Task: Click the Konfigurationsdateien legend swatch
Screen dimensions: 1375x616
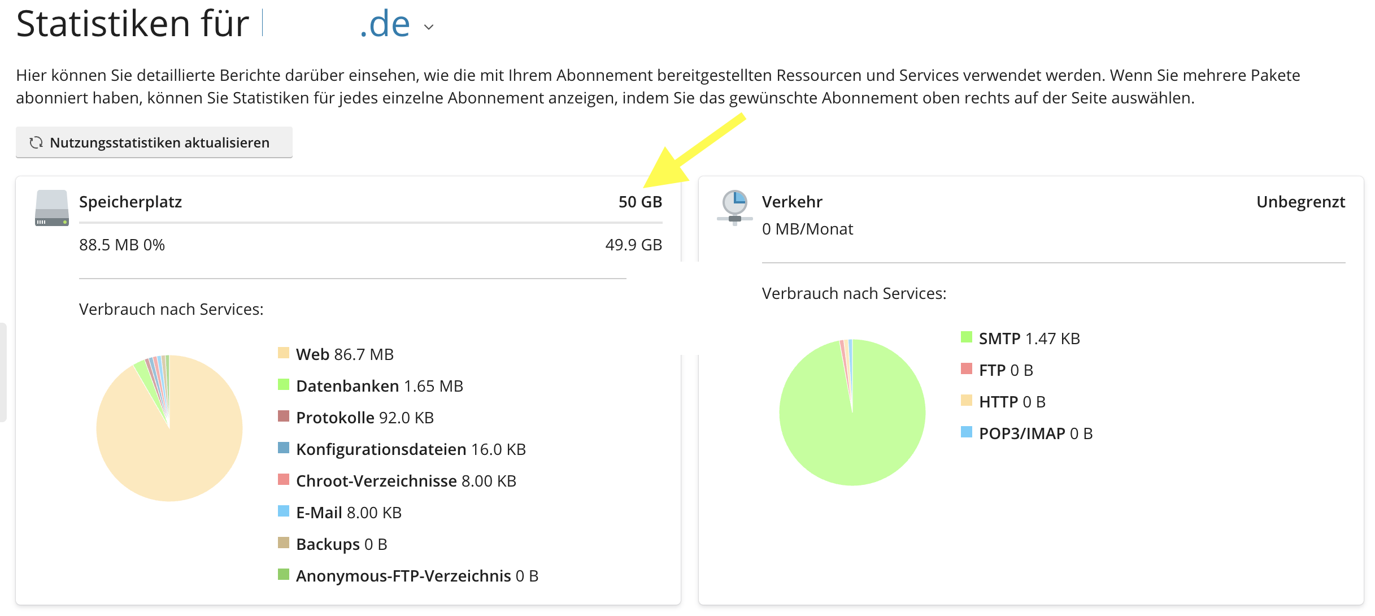Action: [x=284, y=448]
